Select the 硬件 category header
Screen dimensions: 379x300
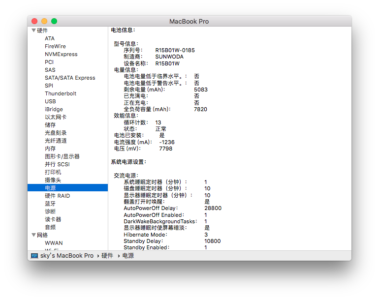click(x=42, y=30)
